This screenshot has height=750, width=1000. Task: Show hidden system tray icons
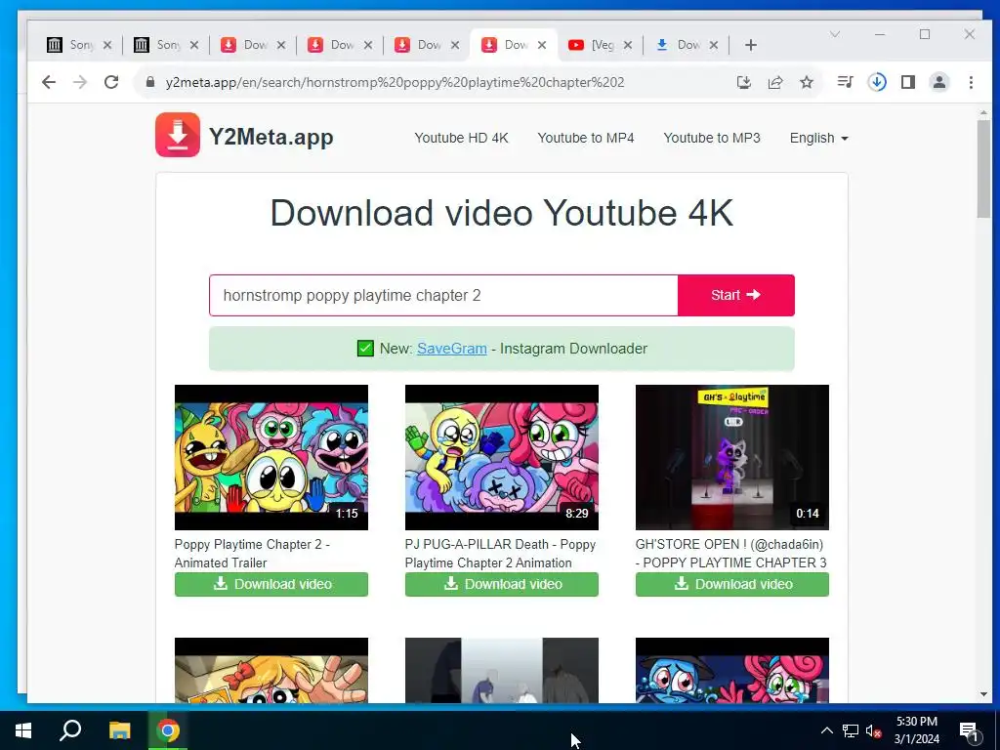tap(826, 730)
